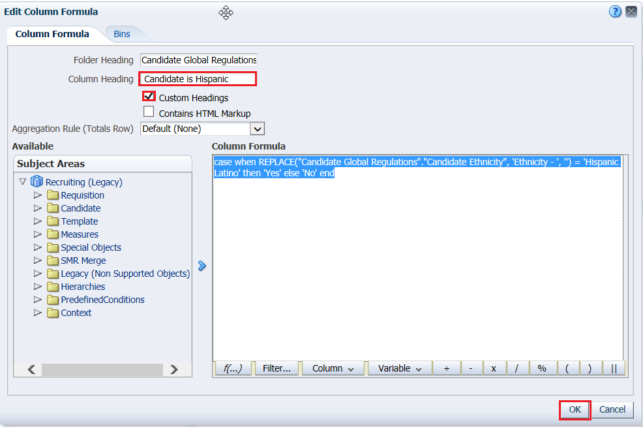Expand the Requisition folder
643x427 pixels.
[38, 195]
